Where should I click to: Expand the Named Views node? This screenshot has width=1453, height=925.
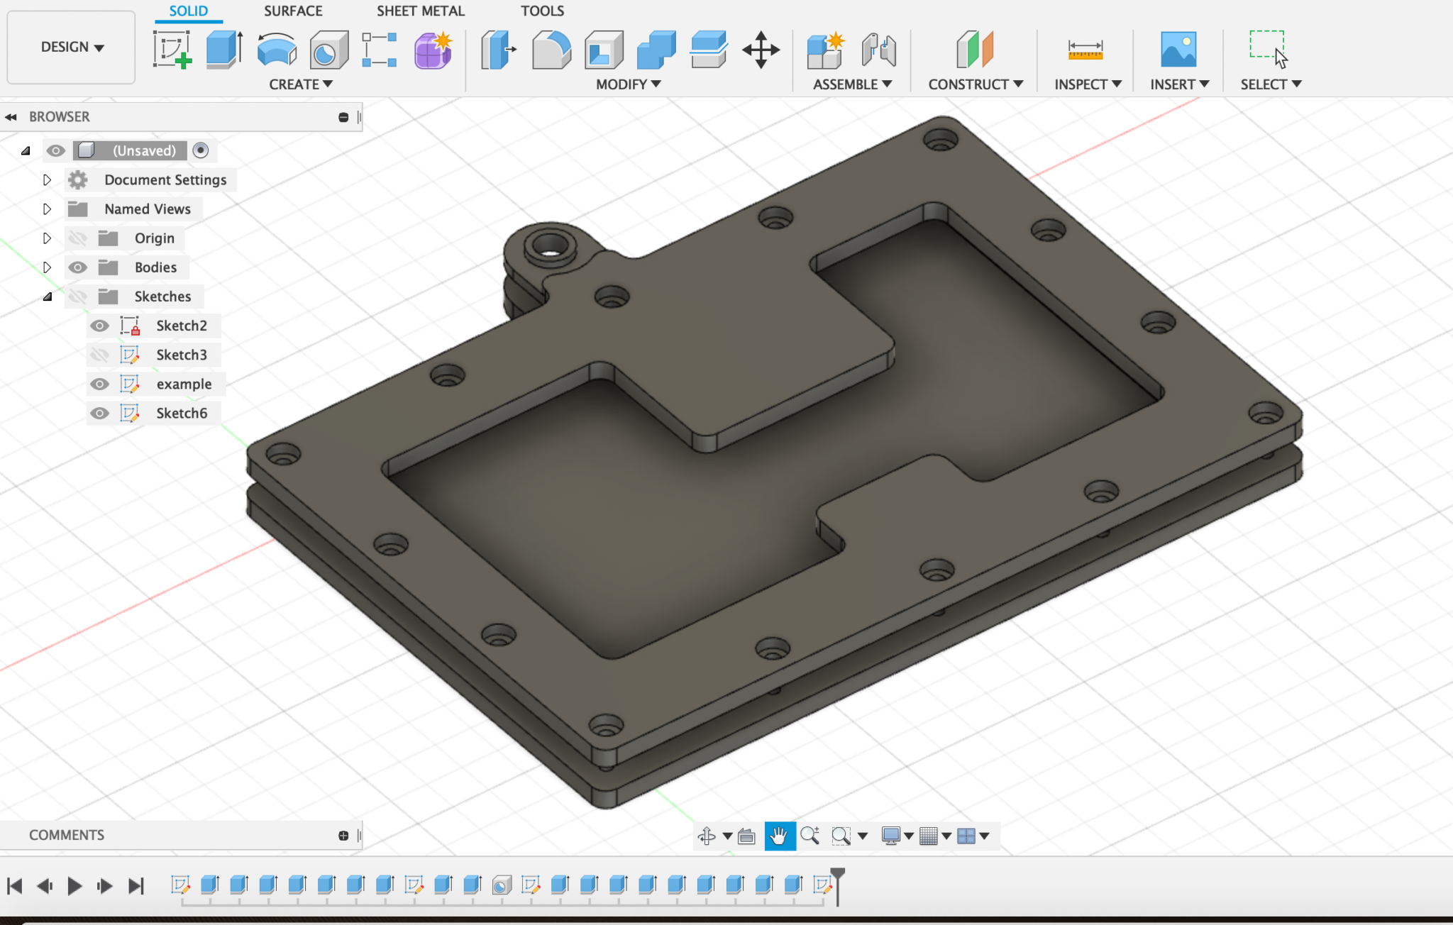point(47,209)
